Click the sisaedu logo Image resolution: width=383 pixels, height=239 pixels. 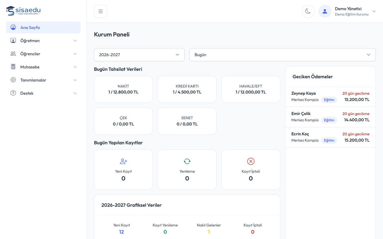click(x=23, y=11)
